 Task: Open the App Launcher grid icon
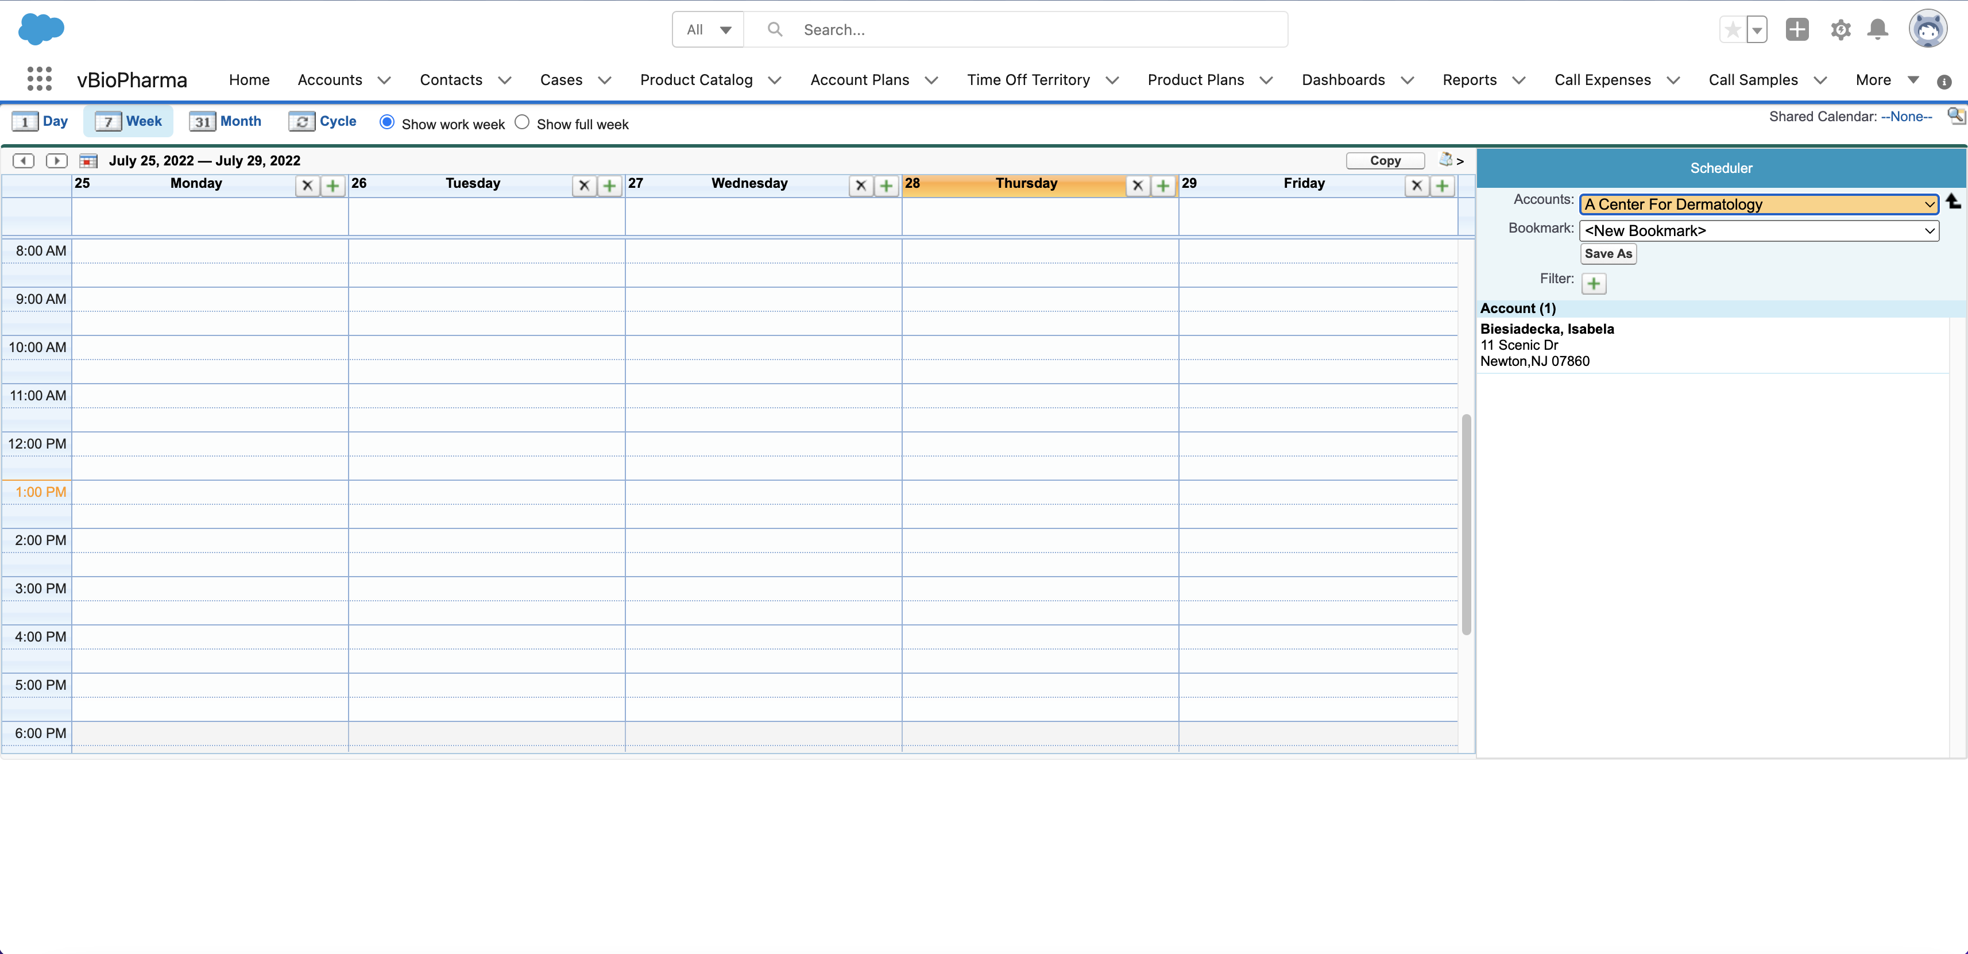[39, 79]
